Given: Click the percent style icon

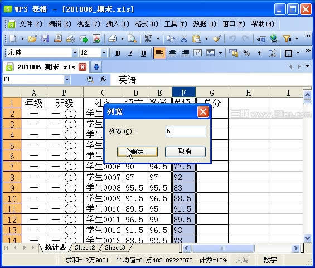Looking at the screenshot, I should tap(246, 53).
